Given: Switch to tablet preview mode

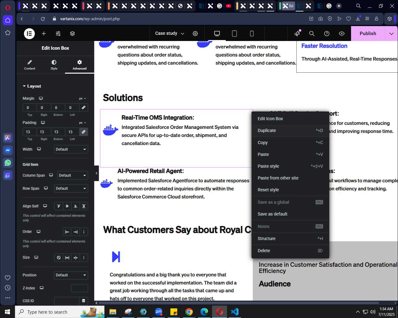Looking at the screenshot, I should [234, 34].
